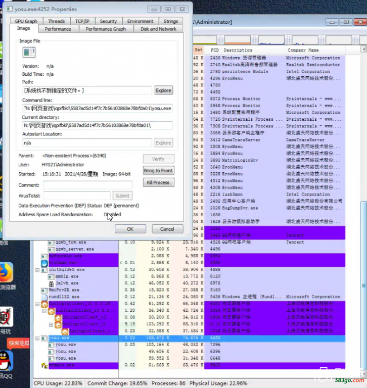Click the Kill Process button

[x=158, y=182]
